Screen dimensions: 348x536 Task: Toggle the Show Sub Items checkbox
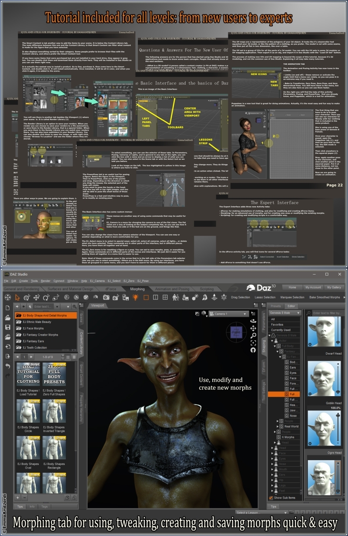tap(271, 498)
